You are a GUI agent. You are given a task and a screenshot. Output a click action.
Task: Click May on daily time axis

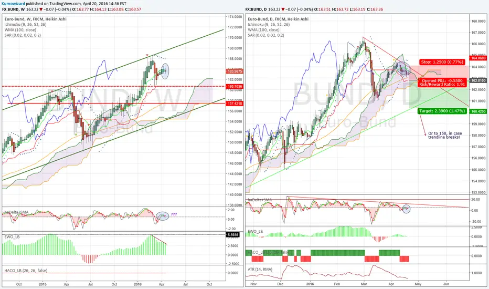(418, 284)
